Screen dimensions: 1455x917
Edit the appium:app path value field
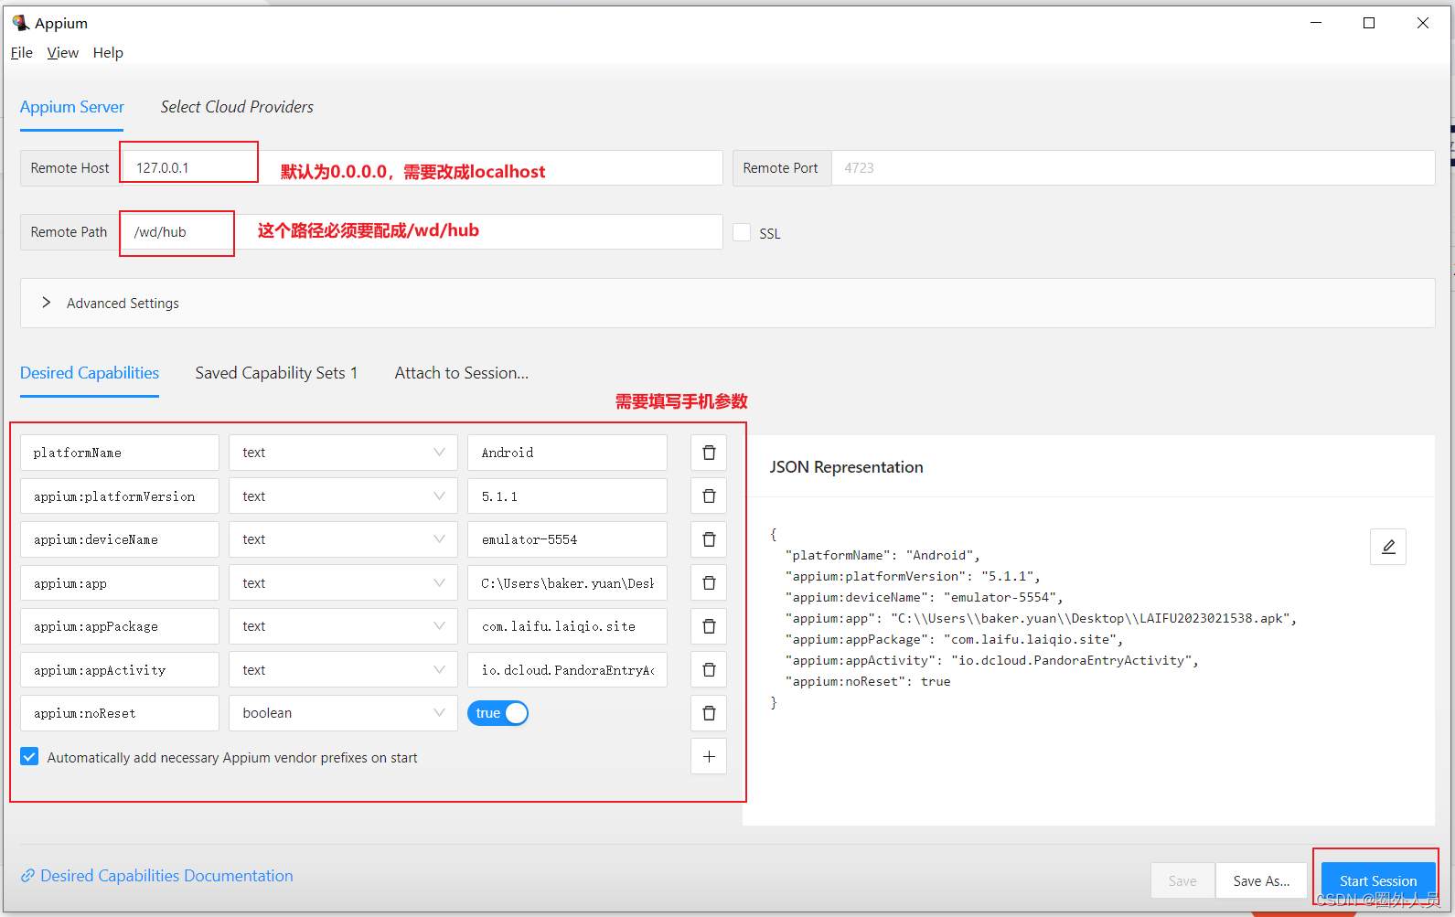(x=567, y=583)
